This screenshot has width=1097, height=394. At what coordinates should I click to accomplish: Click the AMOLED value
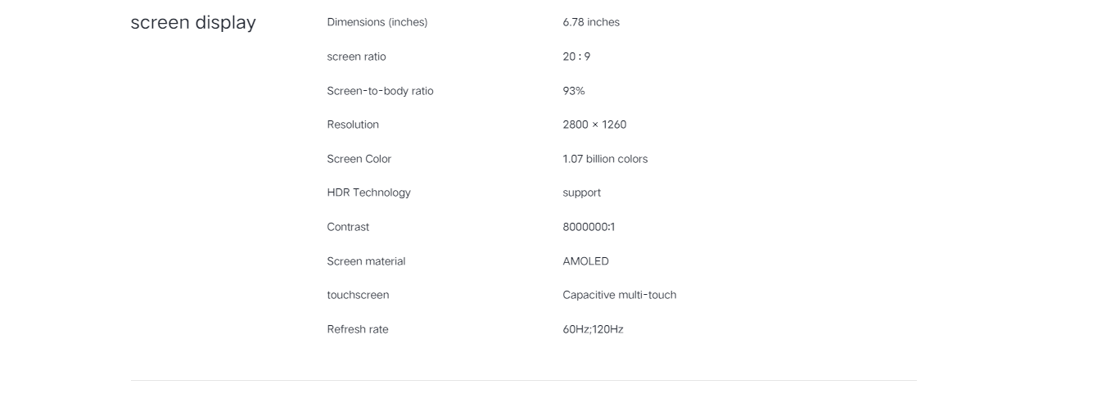tap(585, 261)
